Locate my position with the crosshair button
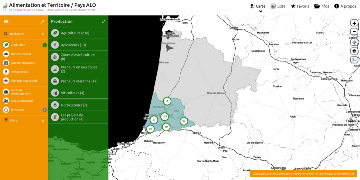 click(x=354, y=42)
